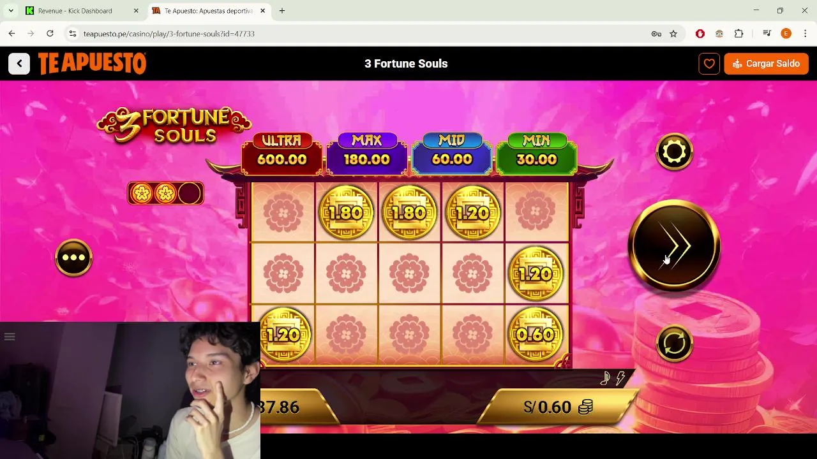Open the bet selector showing S/ 0.60
817x459 pixels.
pos(558,407)
